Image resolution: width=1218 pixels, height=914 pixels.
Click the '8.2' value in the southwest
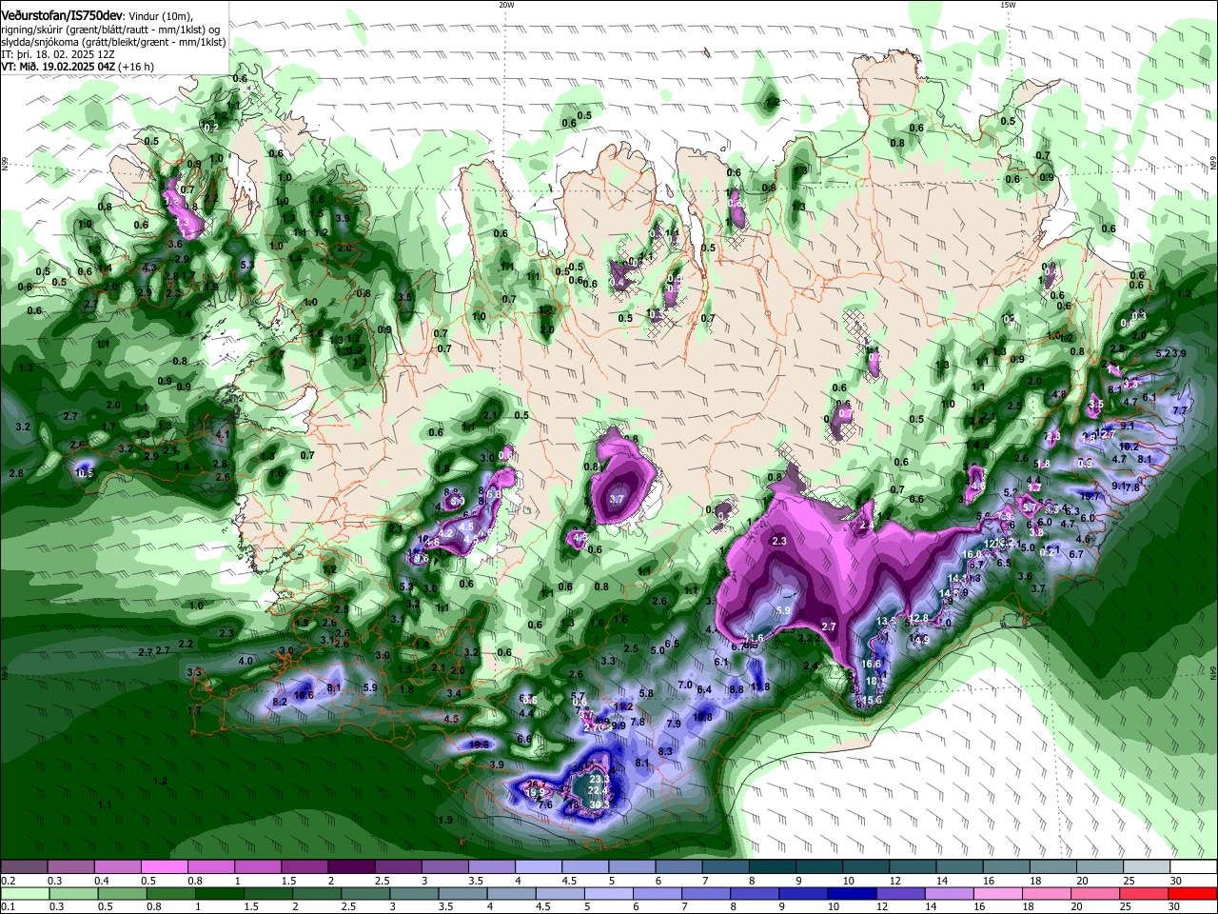280,702
